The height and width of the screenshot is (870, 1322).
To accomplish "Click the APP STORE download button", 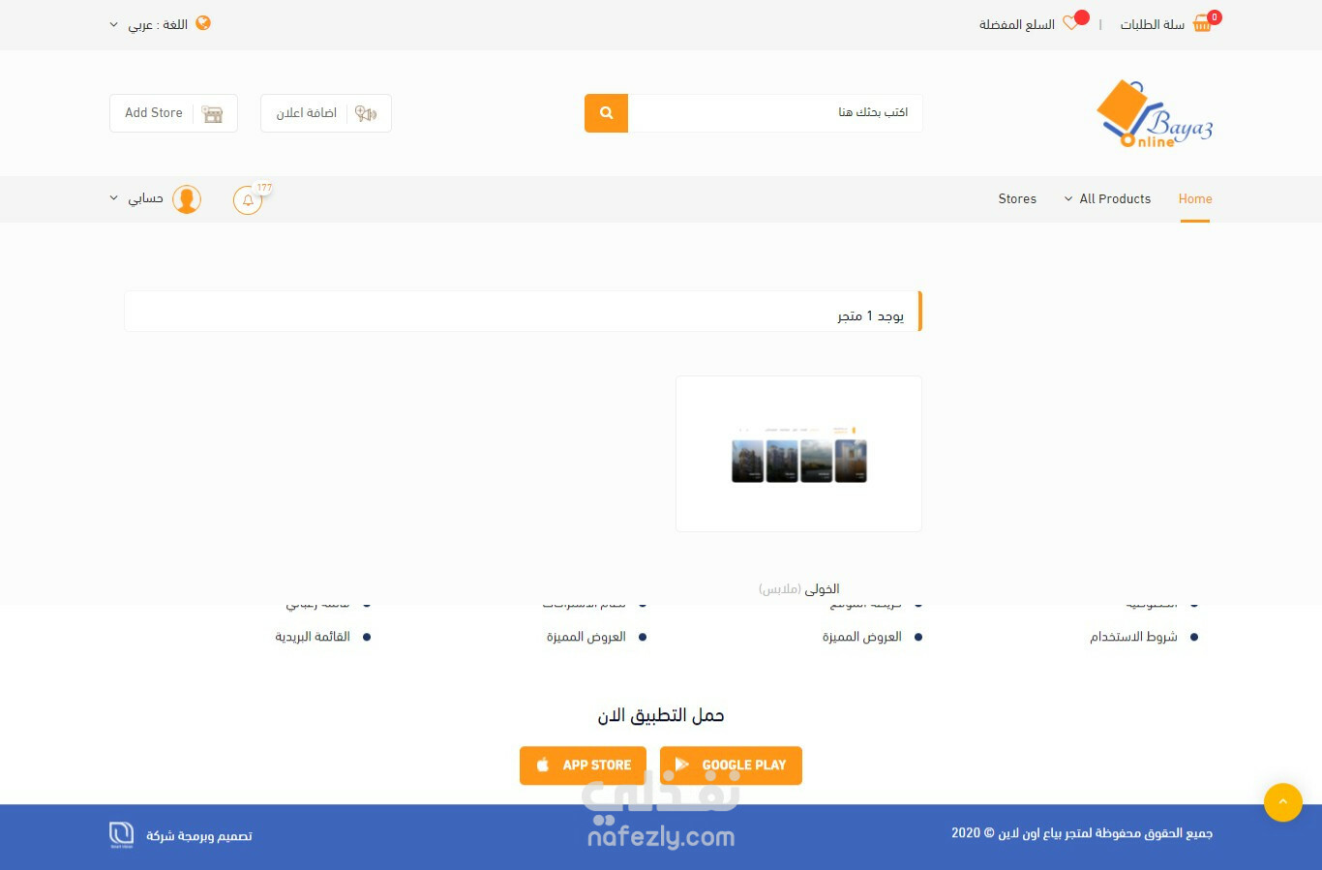I will [583, 765].
